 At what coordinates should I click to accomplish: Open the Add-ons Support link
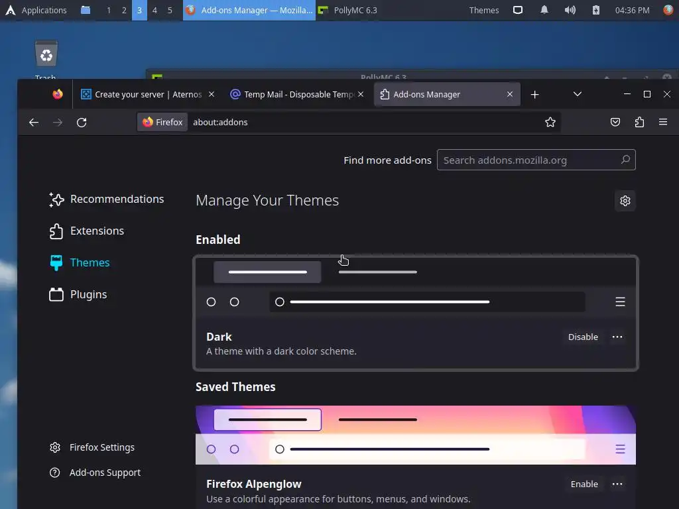(x=95, y=473)
